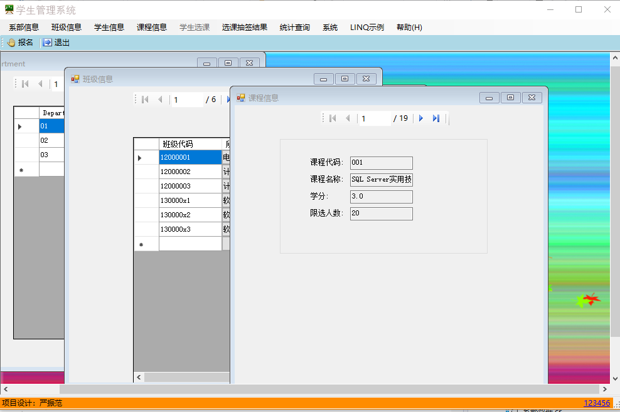
Task: Move to previous record in department window navigator
Action: [x=40, y=84]
